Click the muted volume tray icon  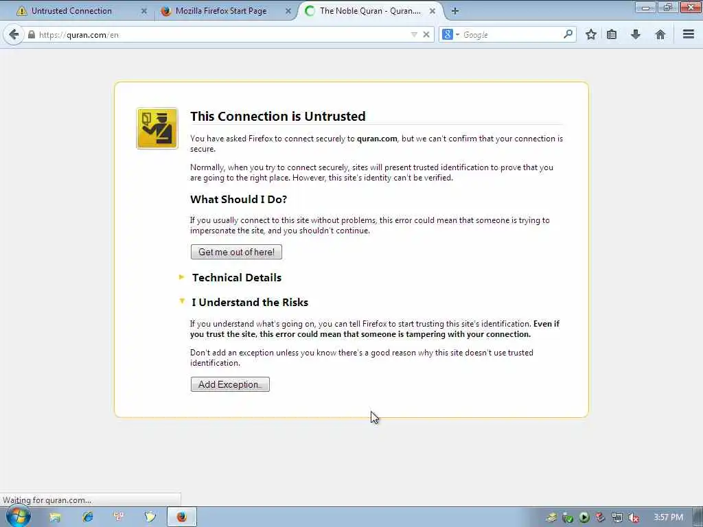[x=634, y=517]
